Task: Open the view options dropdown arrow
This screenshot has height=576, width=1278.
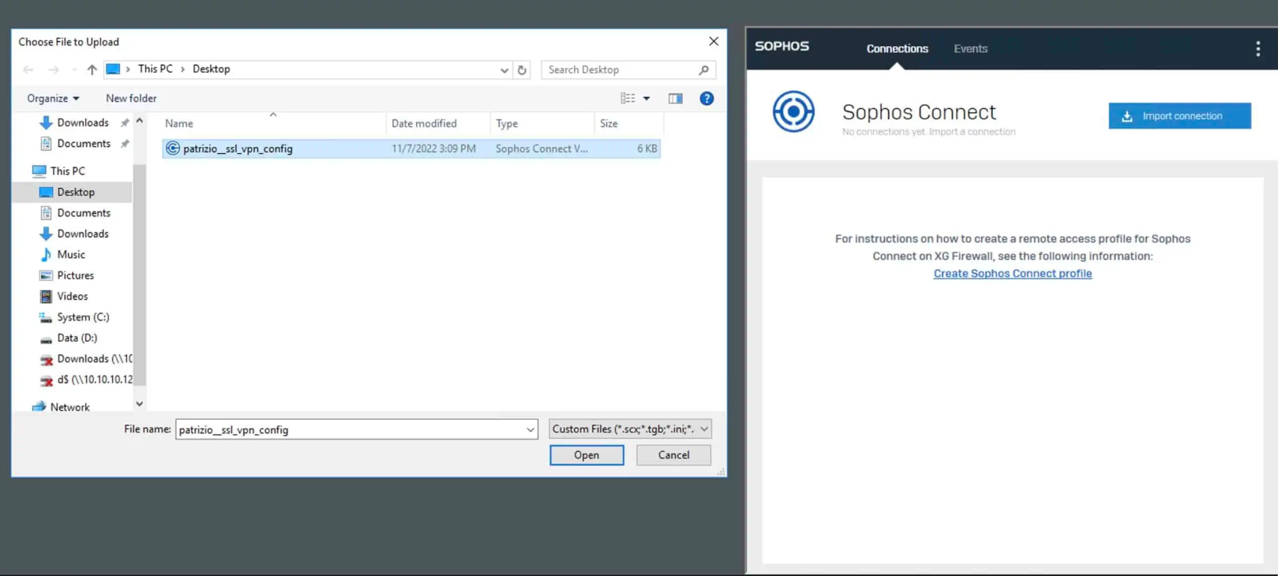Action: point(646,99)
